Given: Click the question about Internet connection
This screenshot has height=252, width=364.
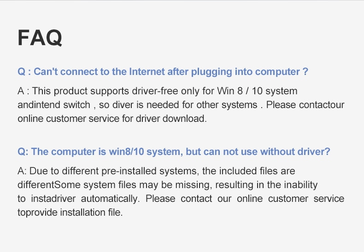Looking at the screenshot, I should coord(163,72).
